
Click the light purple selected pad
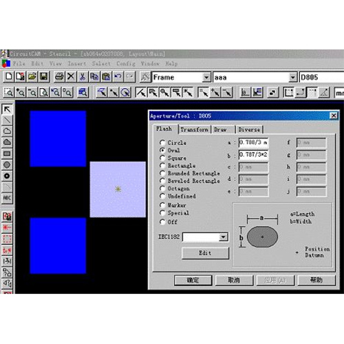[x=118, y=189]
